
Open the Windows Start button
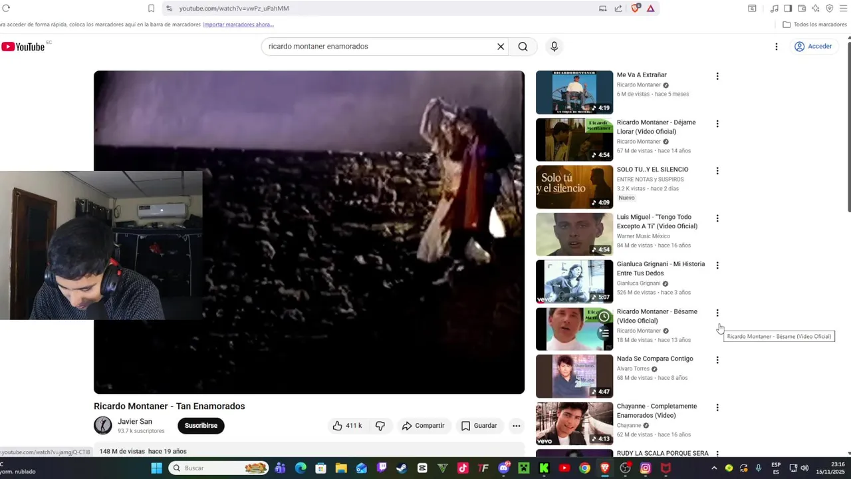156,468
